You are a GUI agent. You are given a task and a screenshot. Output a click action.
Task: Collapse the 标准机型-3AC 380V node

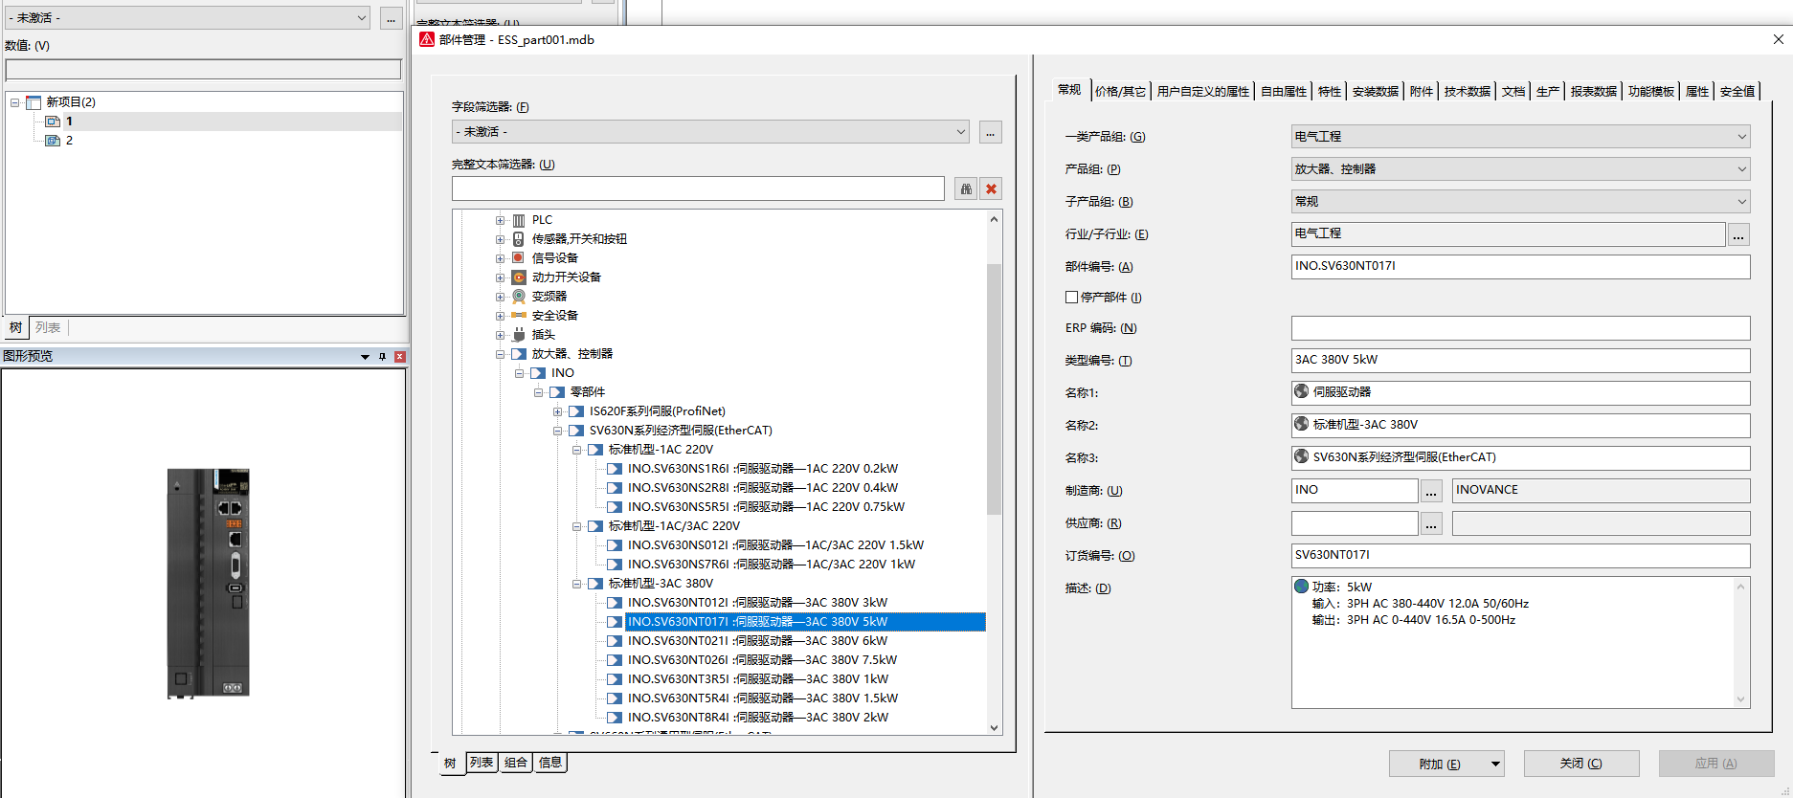pyautogui.click(x=576, y=584)
